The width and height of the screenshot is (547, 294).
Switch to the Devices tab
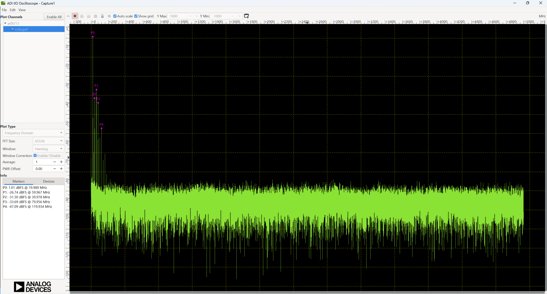click(x=48, y=181)
